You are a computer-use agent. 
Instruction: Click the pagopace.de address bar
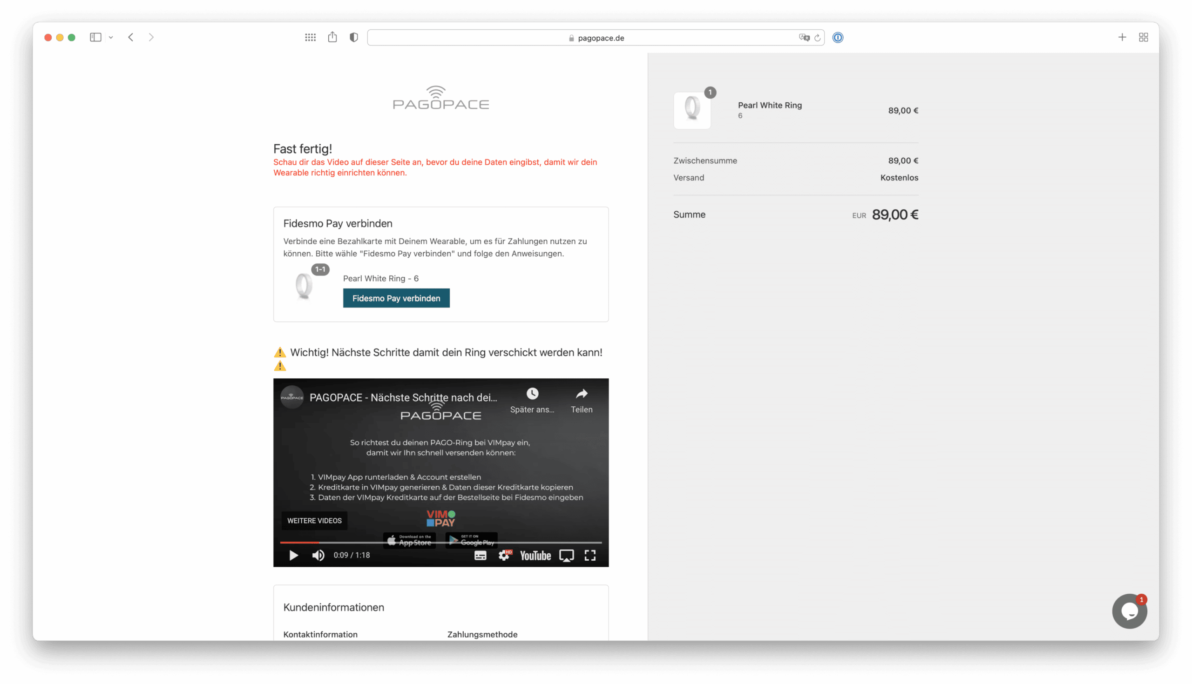pos(596,38)
